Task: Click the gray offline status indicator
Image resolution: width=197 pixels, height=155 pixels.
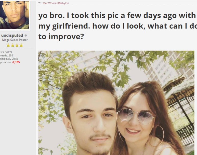Action: 26,36
